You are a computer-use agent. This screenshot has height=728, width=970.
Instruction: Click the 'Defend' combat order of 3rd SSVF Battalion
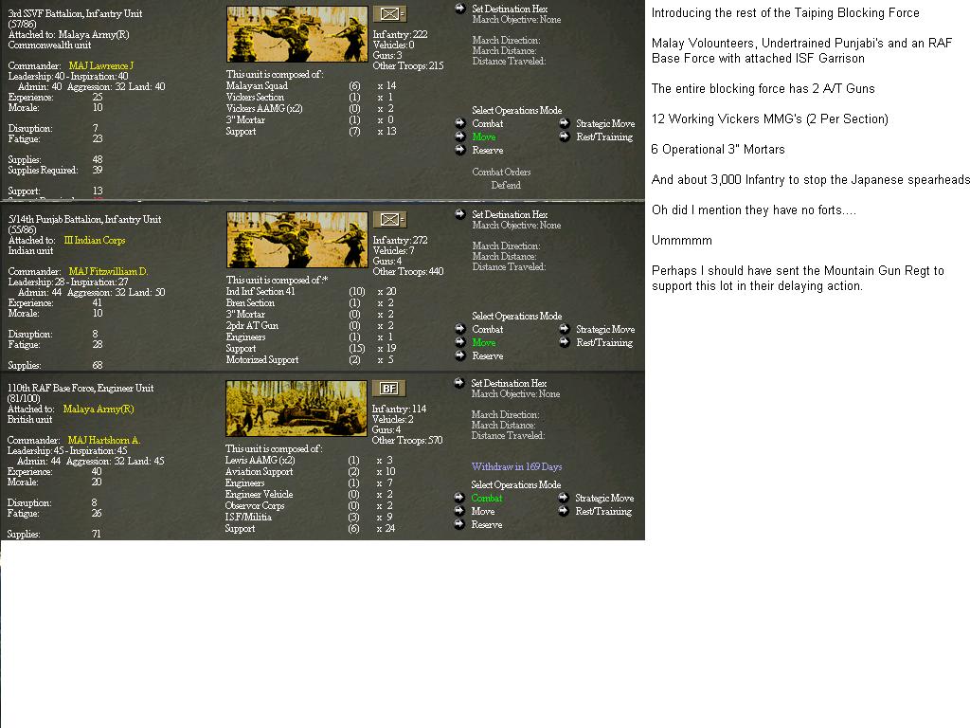pos(506,185)
